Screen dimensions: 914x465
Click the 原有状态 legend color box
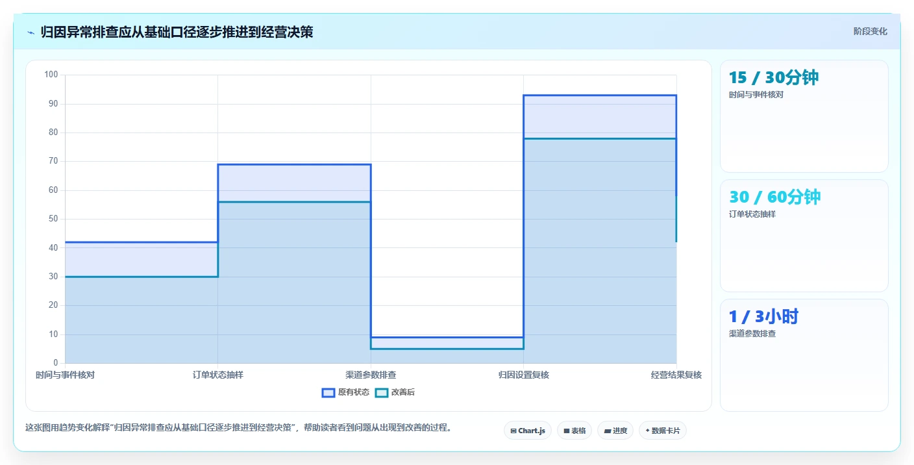[328, 392]
